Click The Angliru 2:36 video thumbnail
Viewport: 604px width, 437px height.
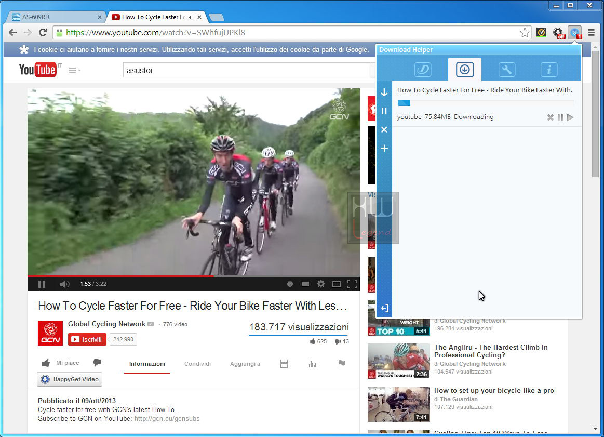tap(399, 361)
